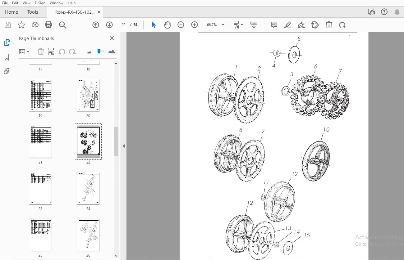
Task: Open the page fit options dropdown
Action: [x=238, y=25]
